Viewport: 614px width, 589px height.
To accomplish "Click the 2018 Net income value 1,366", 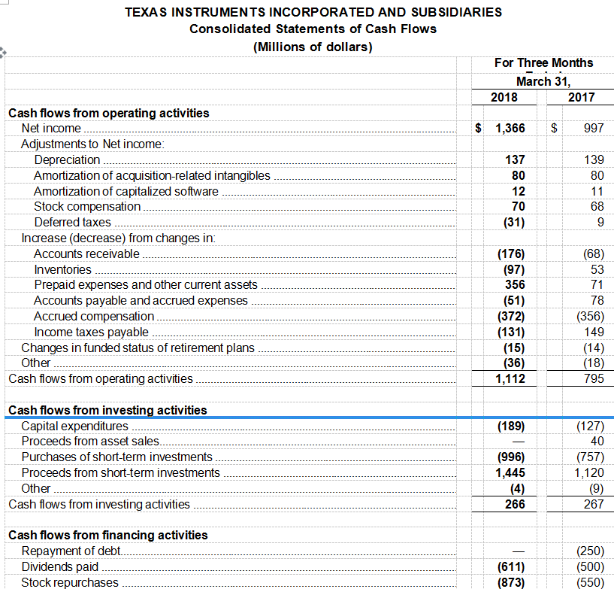I will (x=510, y=128).
